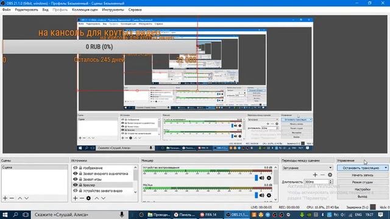The width and height of the screenshot is (390, 219).
Task: Click the 0 RUB (0%) donation progress bar
Action: coord(99,47)
